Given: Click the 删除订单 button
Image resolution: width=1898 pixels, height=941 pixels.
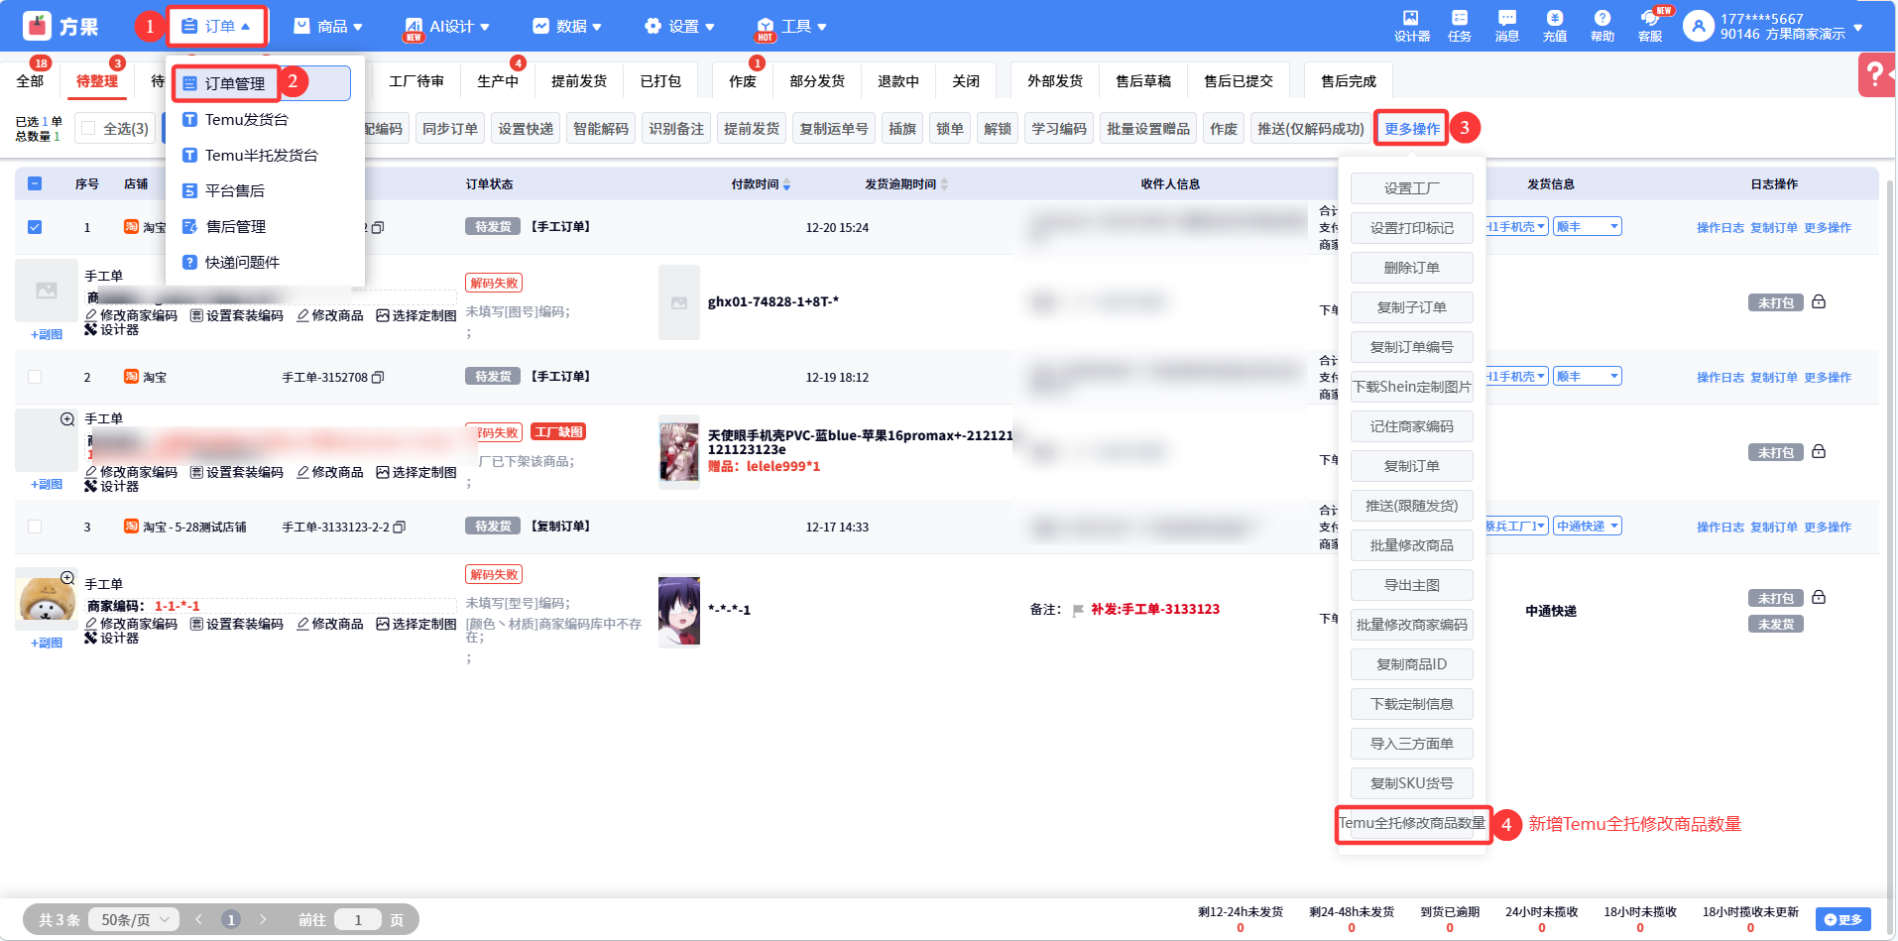Looking at the screenshot, I should point(1412,268).
